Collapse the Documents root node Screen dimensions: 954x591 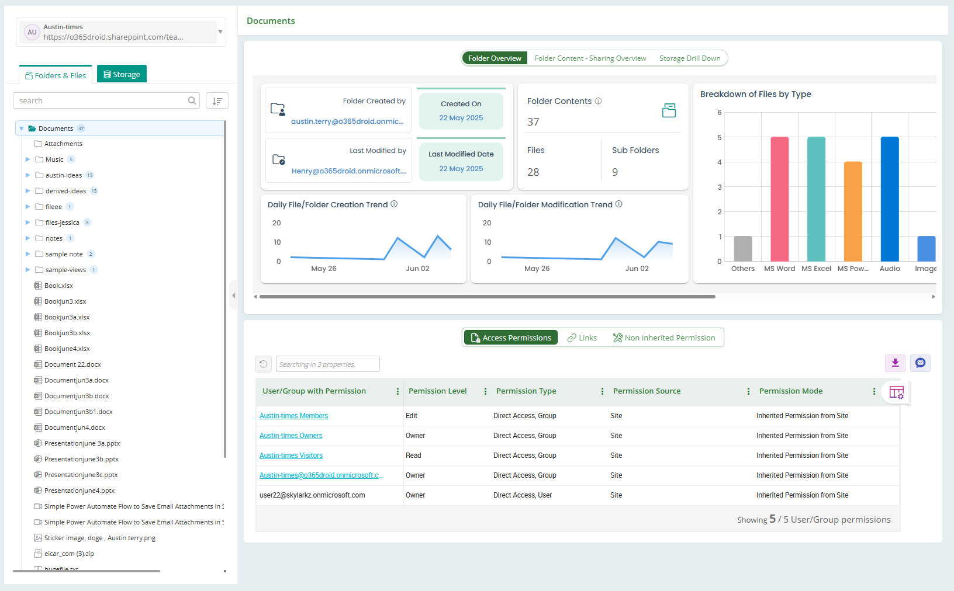tap(21, 128)
